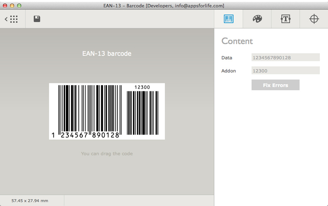Open the crosshair target tab
328x206 pixels.
(x=314, y=19)
